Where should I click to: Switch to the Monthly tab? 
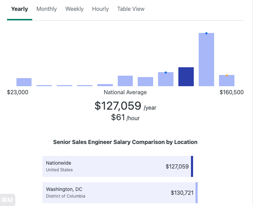[47, 9]
